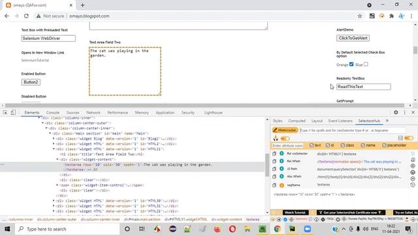This screenshot has width=418, height=235.
Task: Collapse the div id="HTML11" node
Action: pyautogui.click(x=54, y=149)
